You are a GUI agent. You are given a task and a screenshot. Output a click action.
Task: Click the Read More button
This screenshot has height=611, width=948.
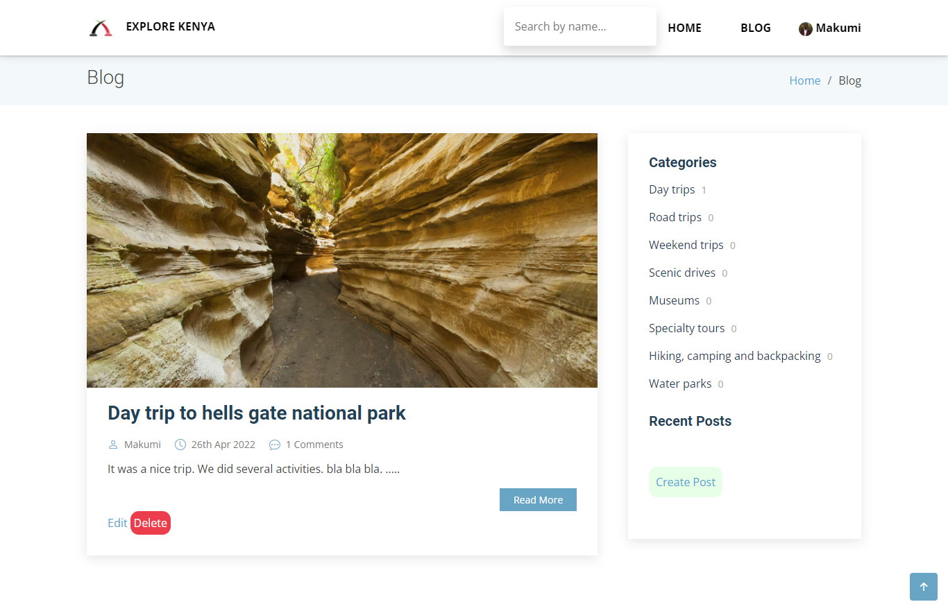click(x=538, y=500)
